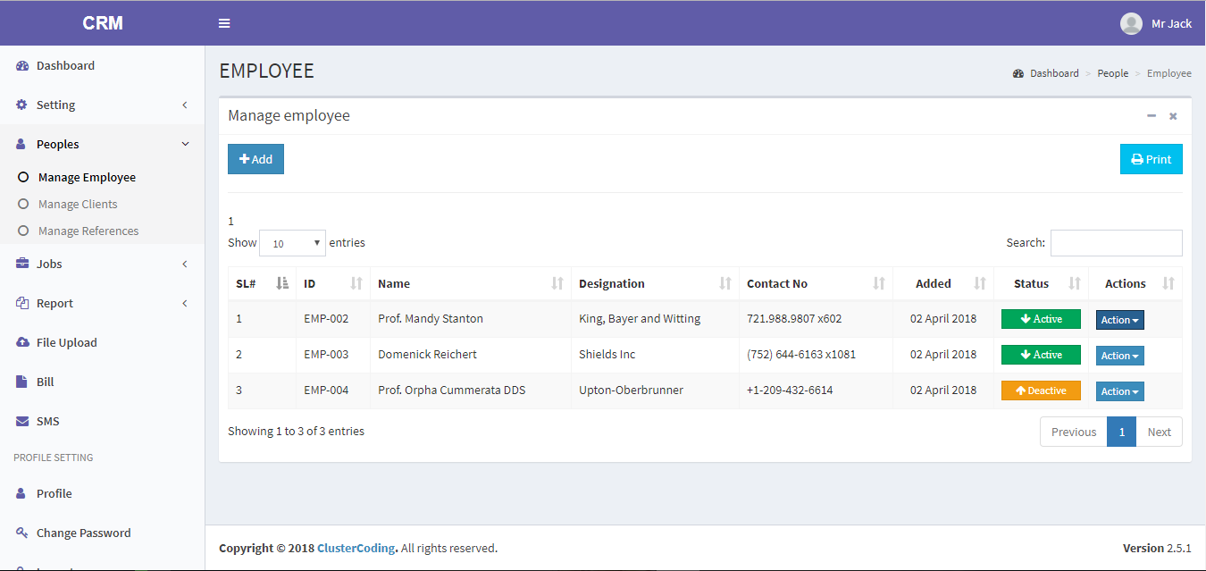
Task: Focus the table Search input field
Action: pyautogui.click(x=1117, y=243)
